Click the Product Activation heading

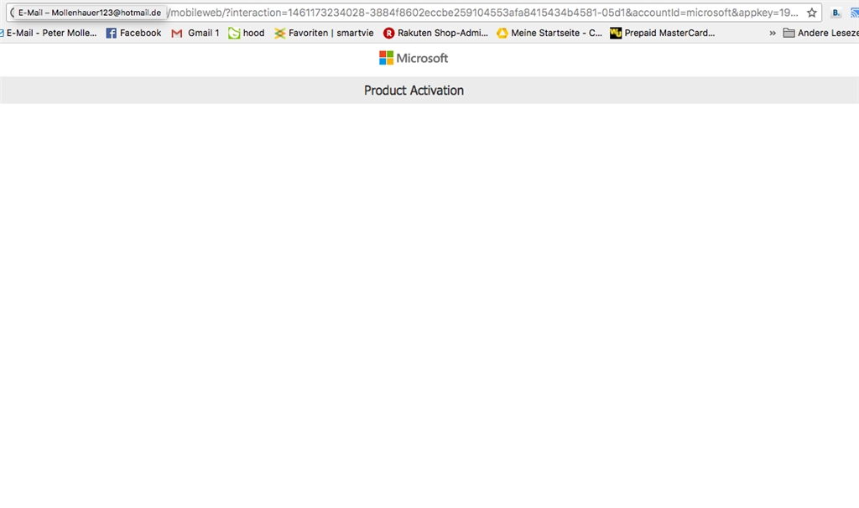tap(414, 91)
